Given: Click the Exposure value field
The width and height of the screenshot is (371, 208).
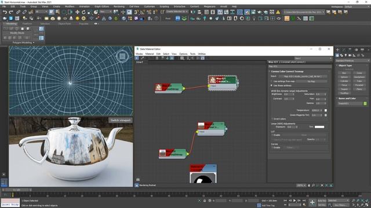Looking at the screenshot, I should (x=290, y=127).
